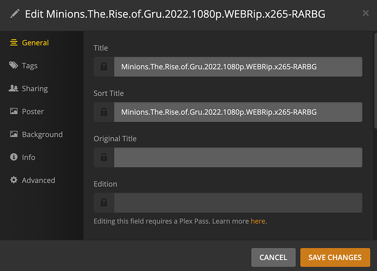The image size is (377, 271).
Task: Click the Sharing people icon
Action: (x=14, y=89)
